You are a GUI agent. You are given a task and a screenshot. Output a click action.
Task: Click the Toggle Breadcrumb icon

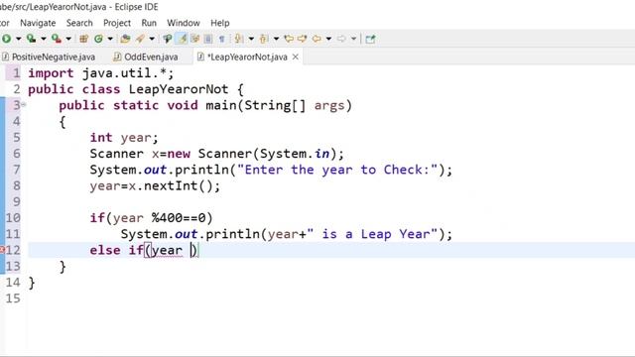(x=168, y=39)
